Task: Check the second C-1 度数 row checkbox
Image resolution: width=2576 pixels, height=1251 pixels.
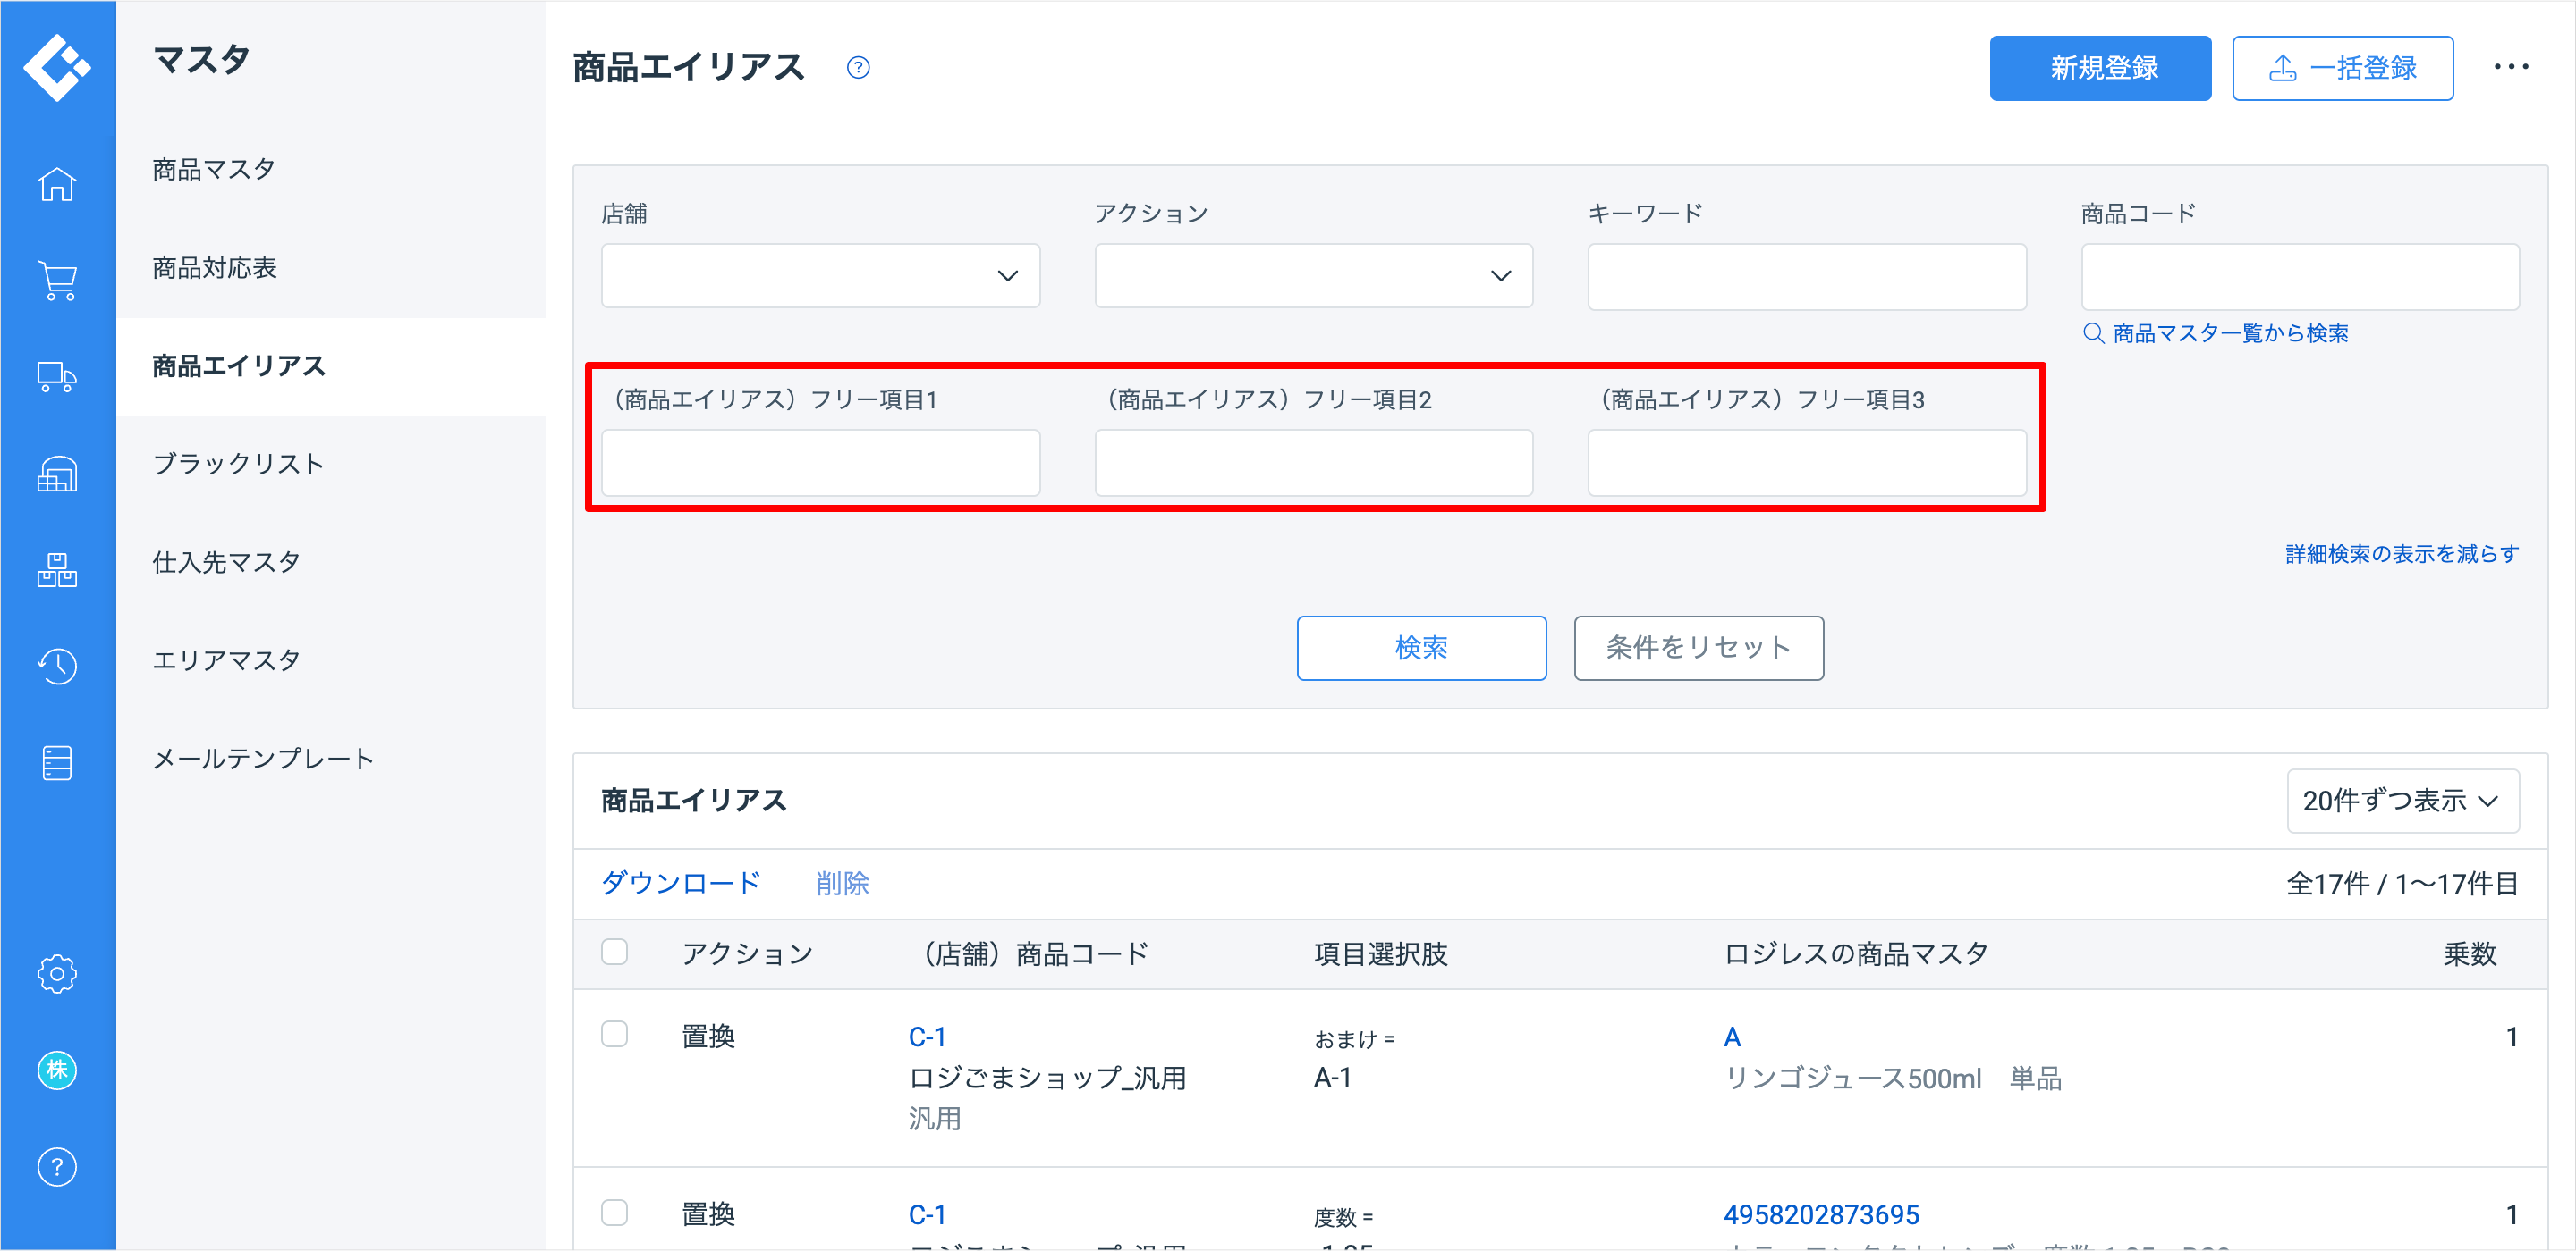Action: point(614,1212)
